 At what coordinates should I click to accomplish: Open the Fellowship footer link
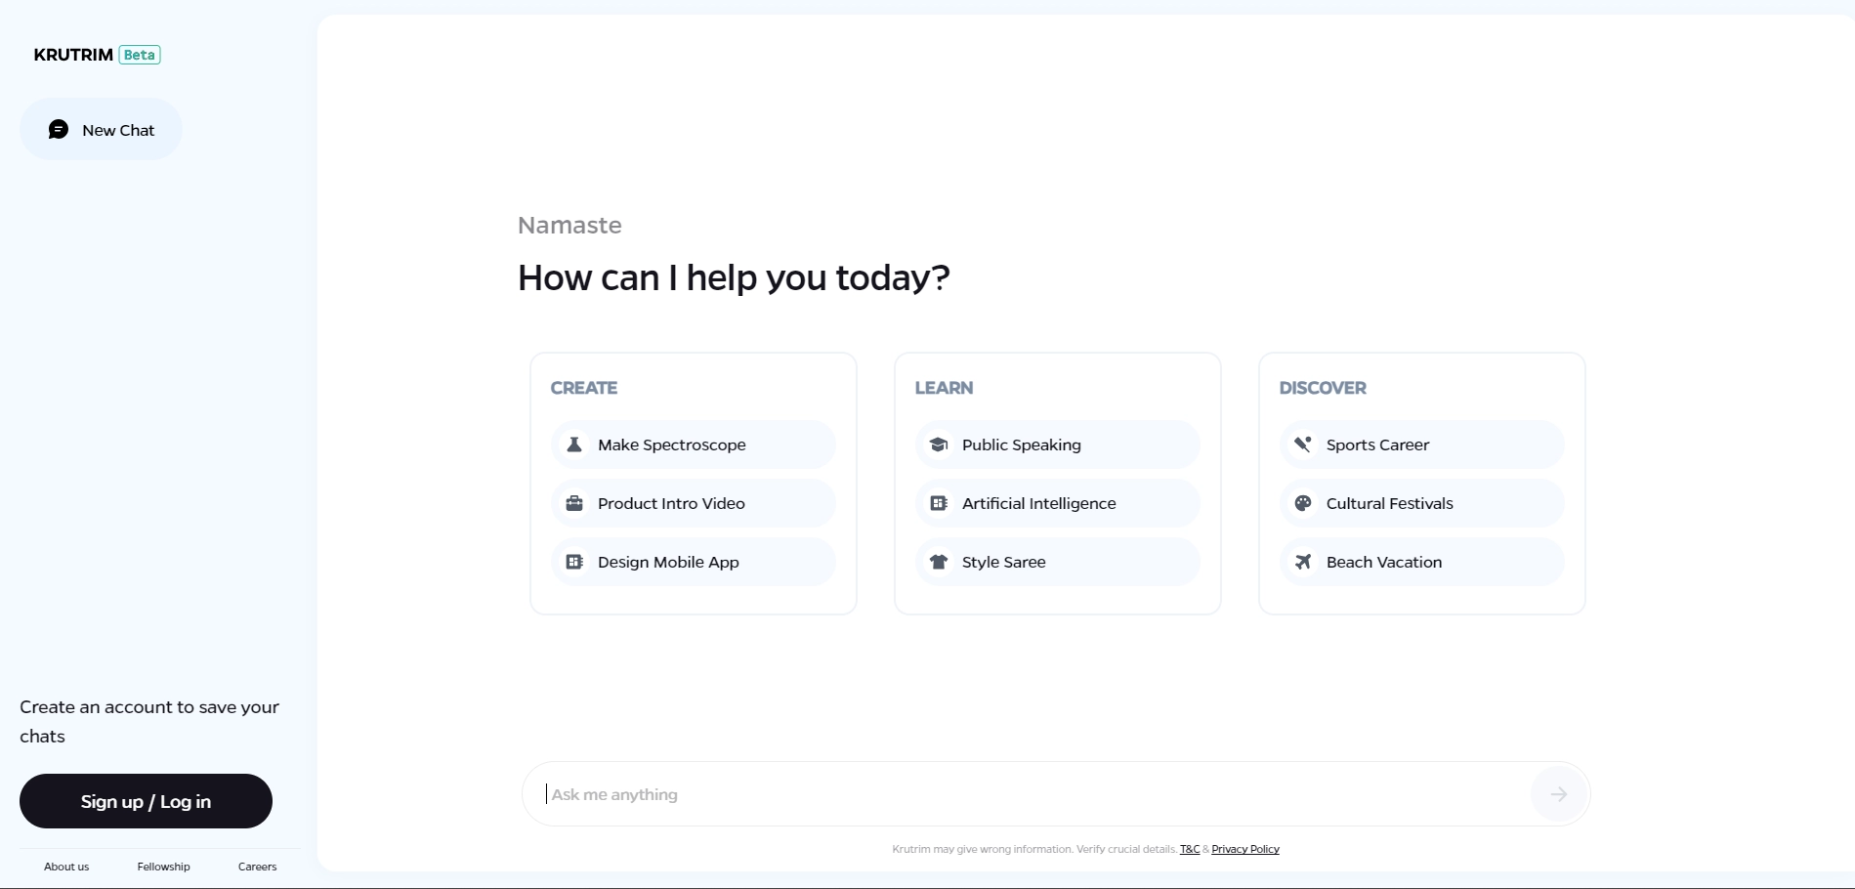[x=163, y=867]
